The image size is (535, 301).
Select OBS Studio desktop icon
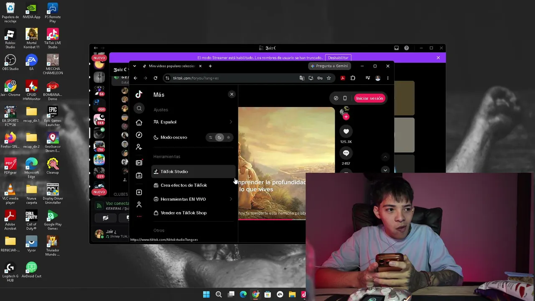pyautogui.click(x=10, y=63)
